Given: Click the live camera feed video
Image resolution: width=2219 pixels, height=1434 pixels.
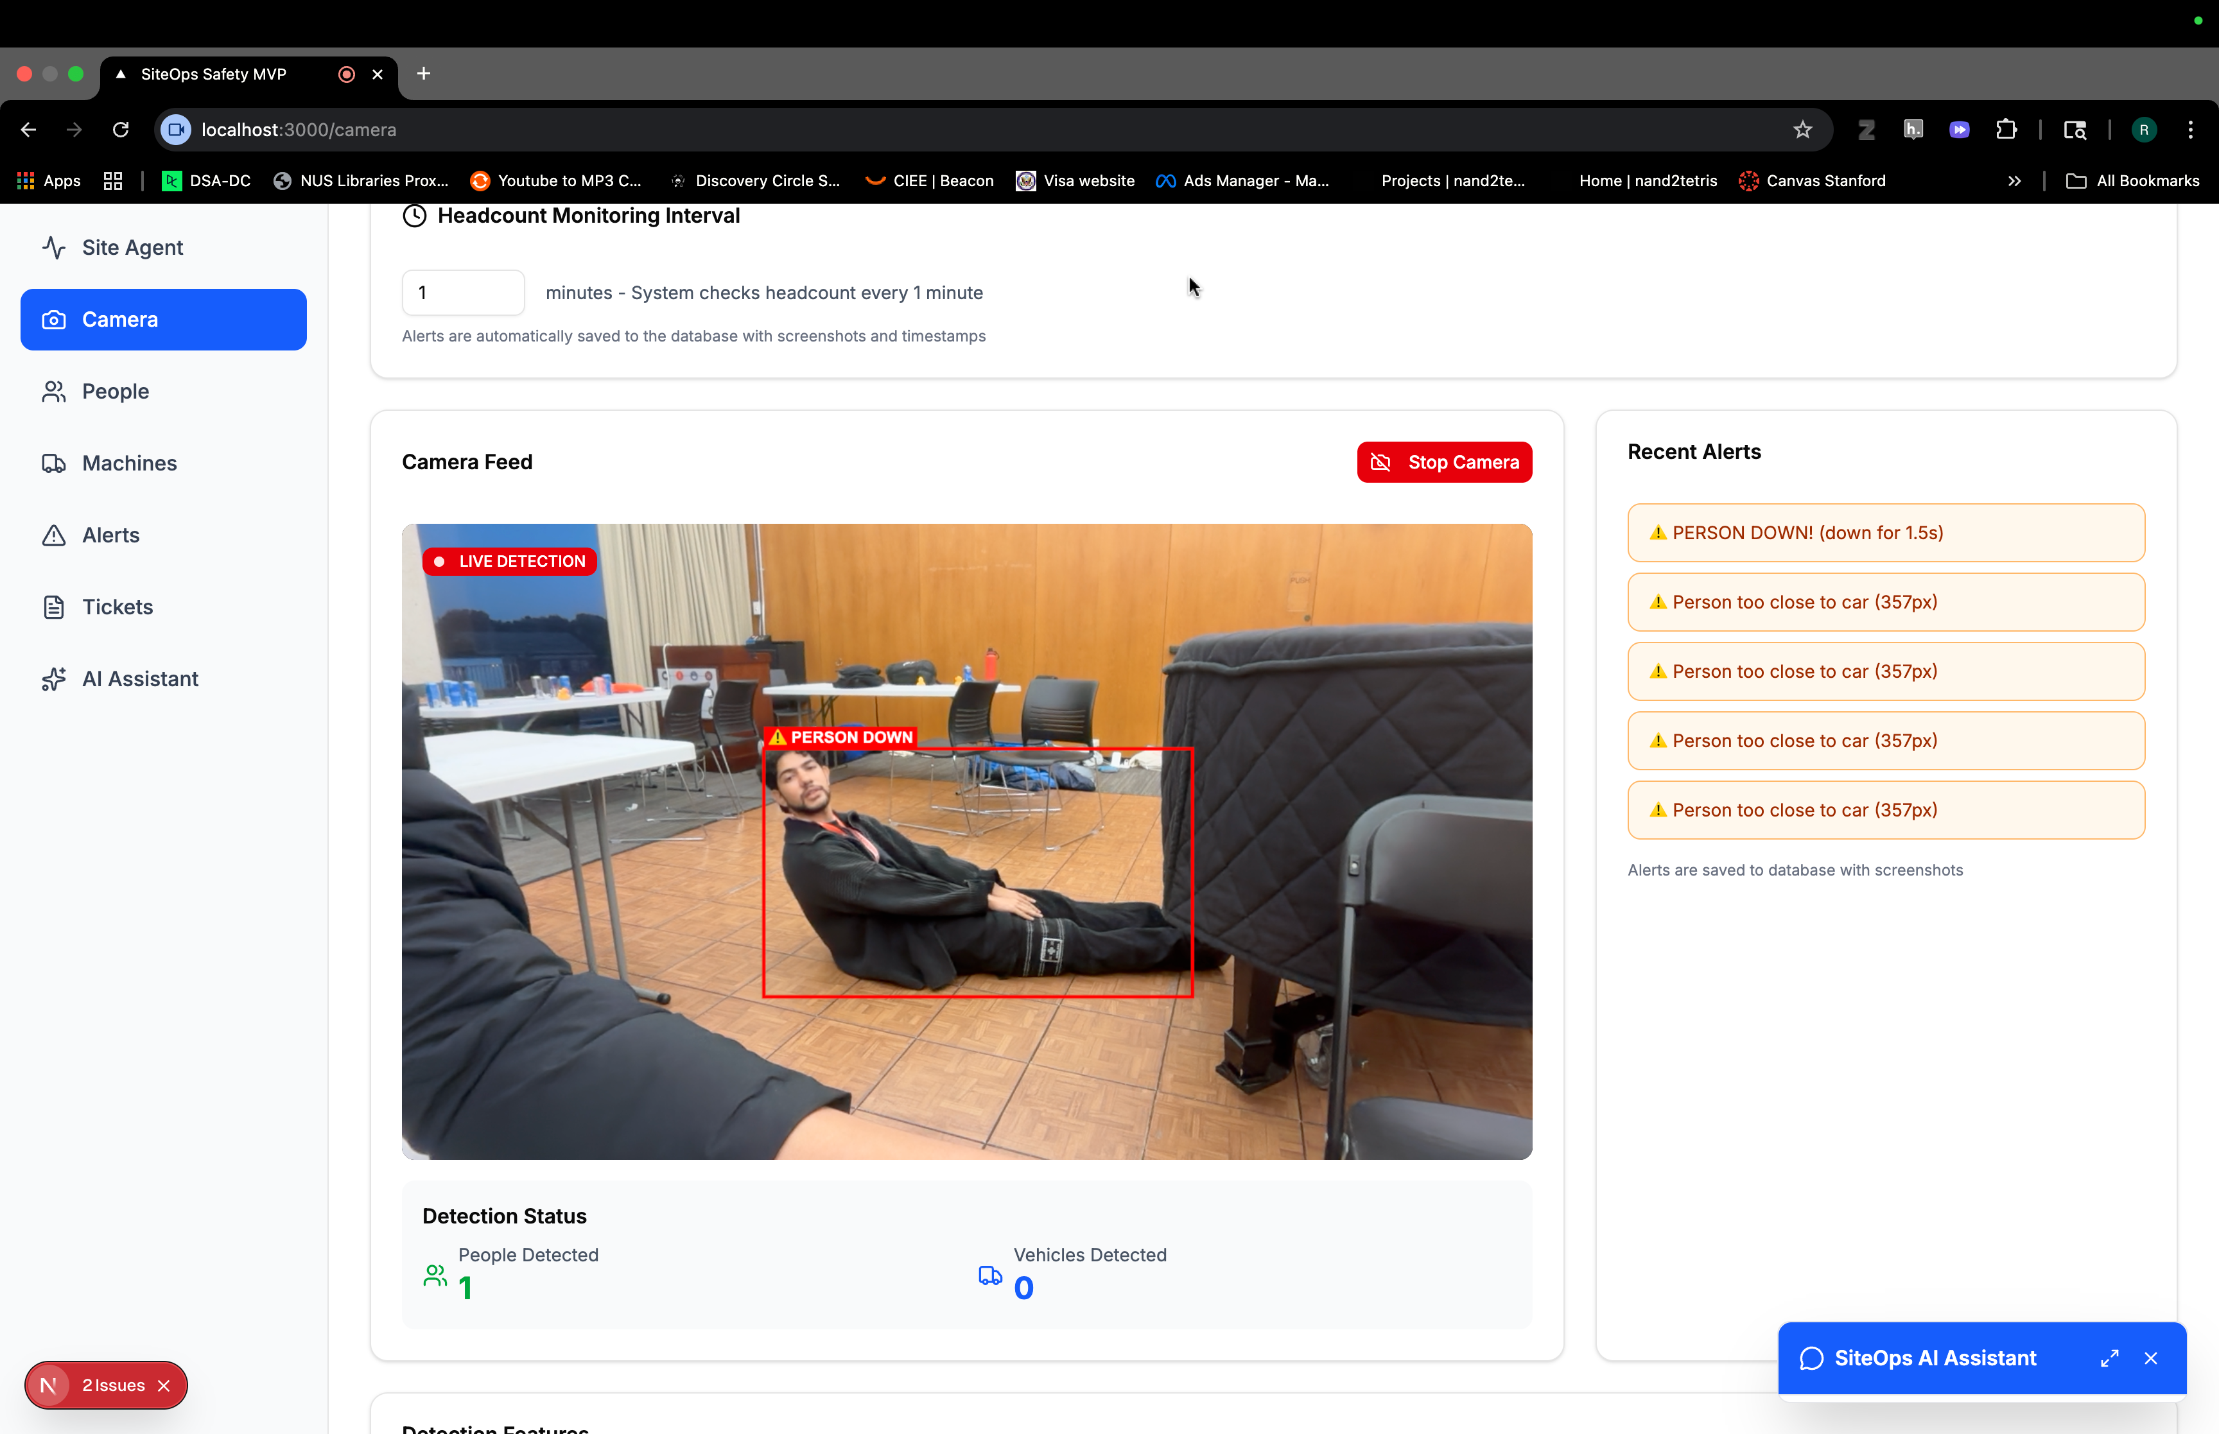Looking at the screenshot, I should click(x=966, y=841).
